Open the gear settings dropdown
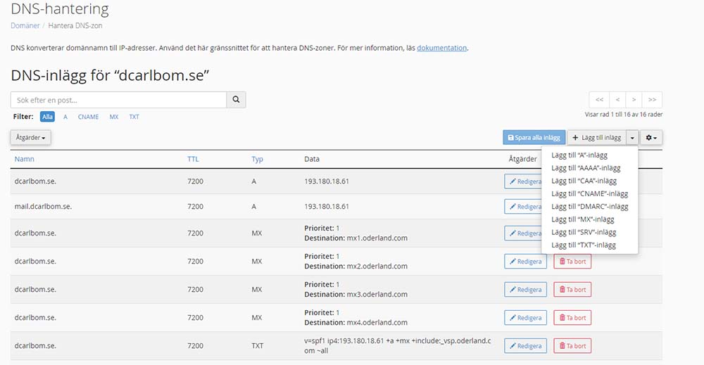Screen dimensions: 704x365 (x=651, y=138)
